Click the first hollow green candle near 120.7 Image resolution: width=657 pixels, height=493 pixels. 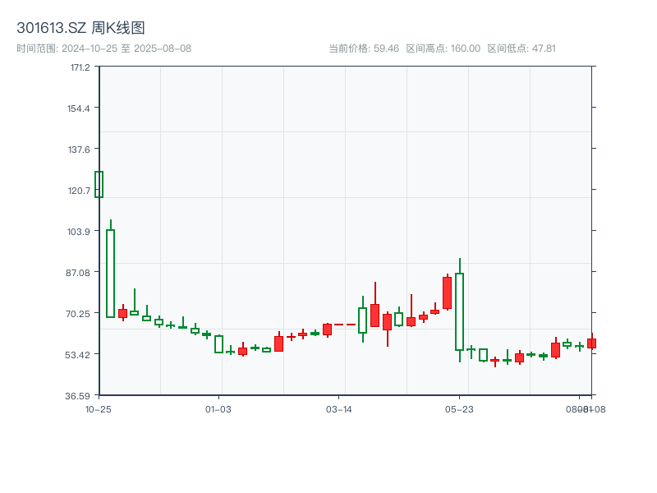click(99, 184)
